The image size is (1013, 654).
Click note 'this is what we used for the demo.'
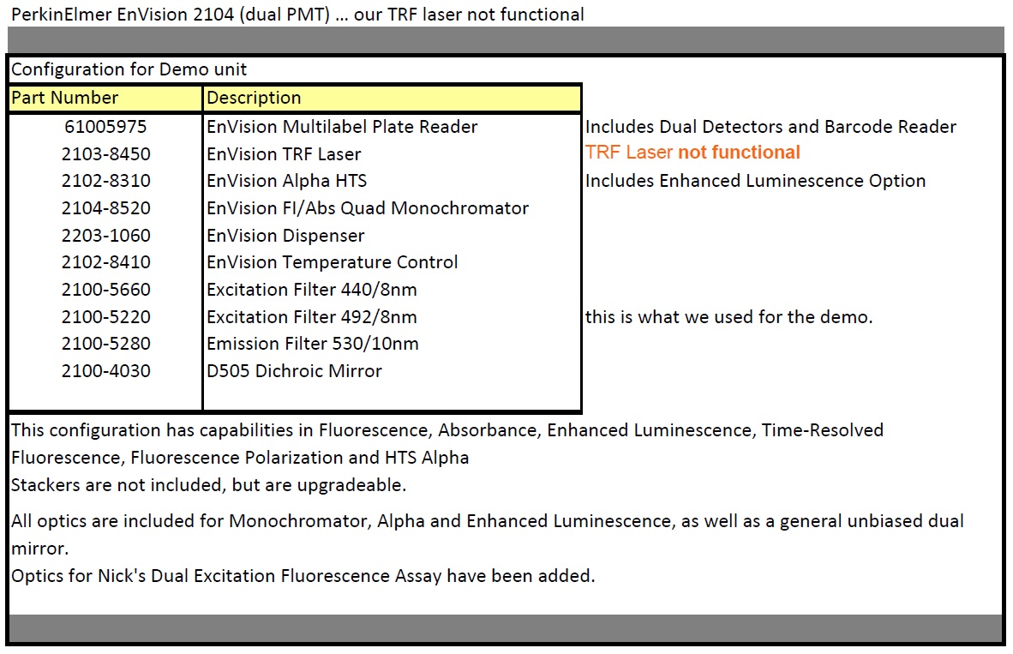click(x=728, y=317)
